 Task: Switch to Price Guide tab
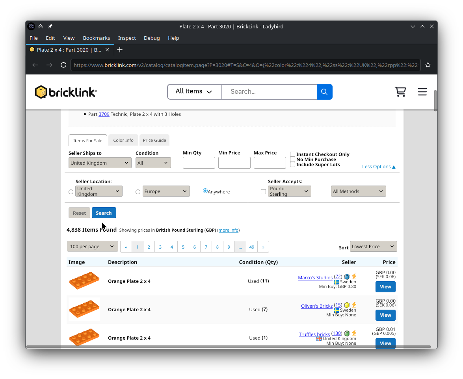(154, 140)
